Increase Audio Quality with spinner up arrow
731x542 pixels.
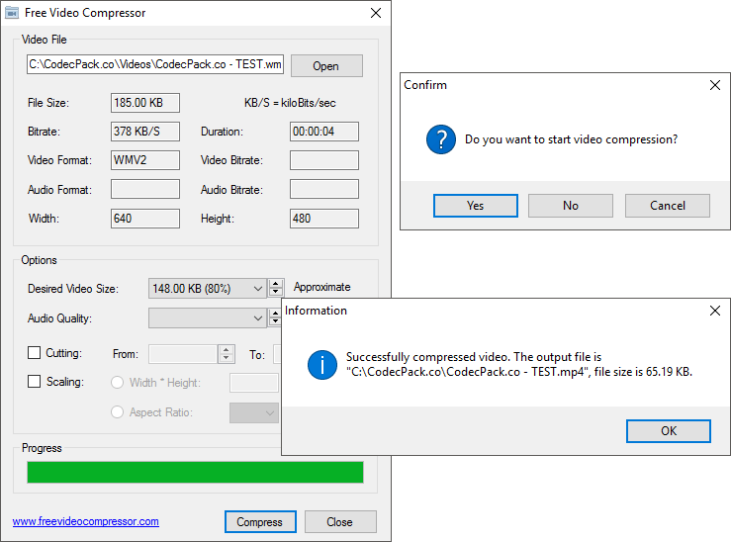click(275, 314)
